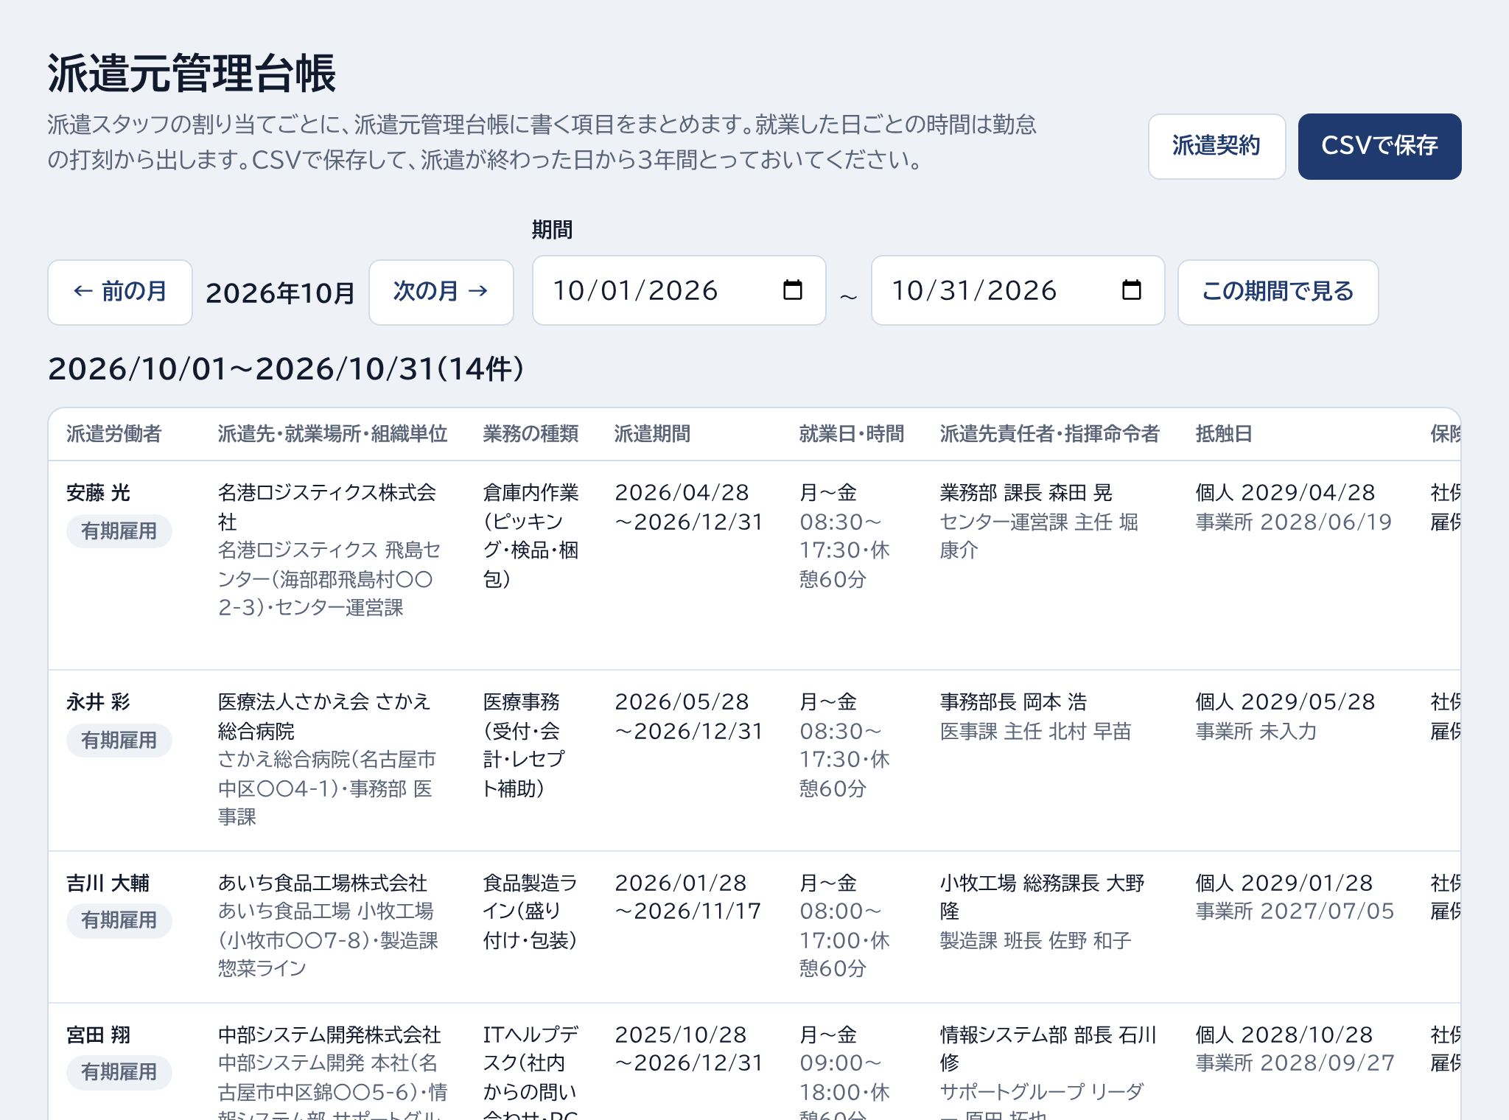Screen dimensions: 1509x1120
Task: Click the result heading 2026/10/01～2026/10/31（14件）
Action: click(x=287, y=369)
